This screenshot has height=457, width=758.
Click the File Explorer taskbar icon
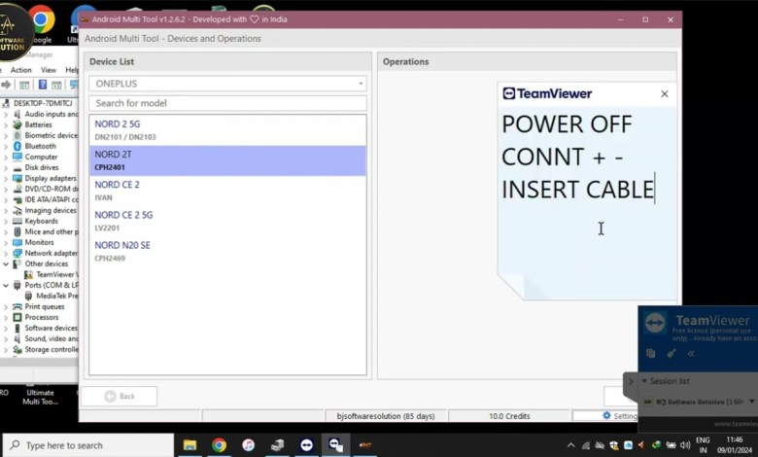(x=189, y=445)
